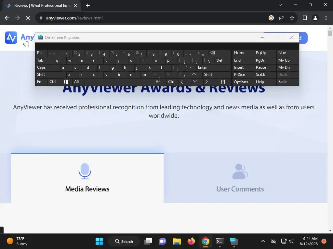This screenshot has width=333, height=249.
Task: Click the PgDn key on On-Screen Keyboard
Action: [x=265, y=61]
